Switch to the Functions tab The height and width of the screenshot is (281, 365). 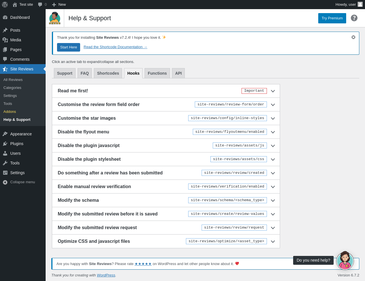coord(157,73)
